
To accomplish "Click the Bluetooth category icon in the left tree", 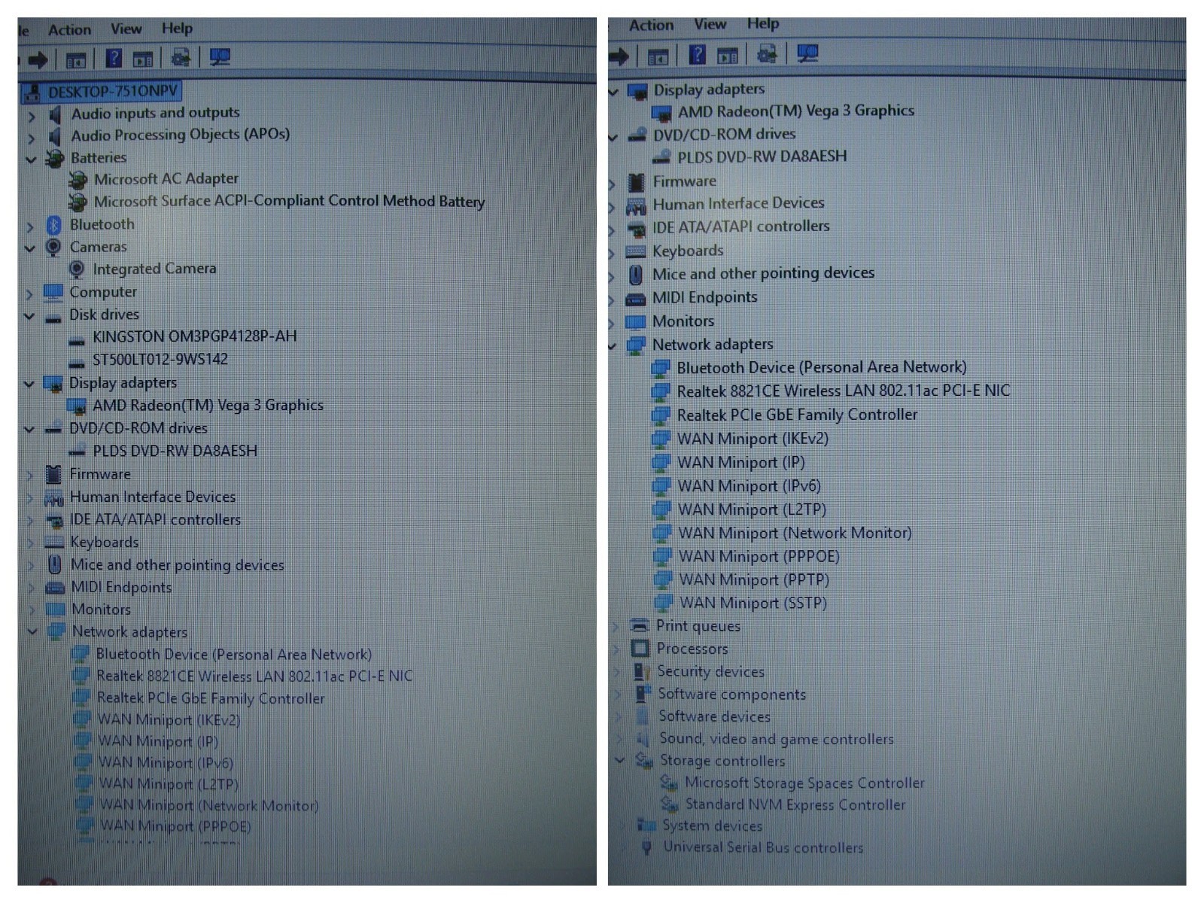I will pos(53,225).
